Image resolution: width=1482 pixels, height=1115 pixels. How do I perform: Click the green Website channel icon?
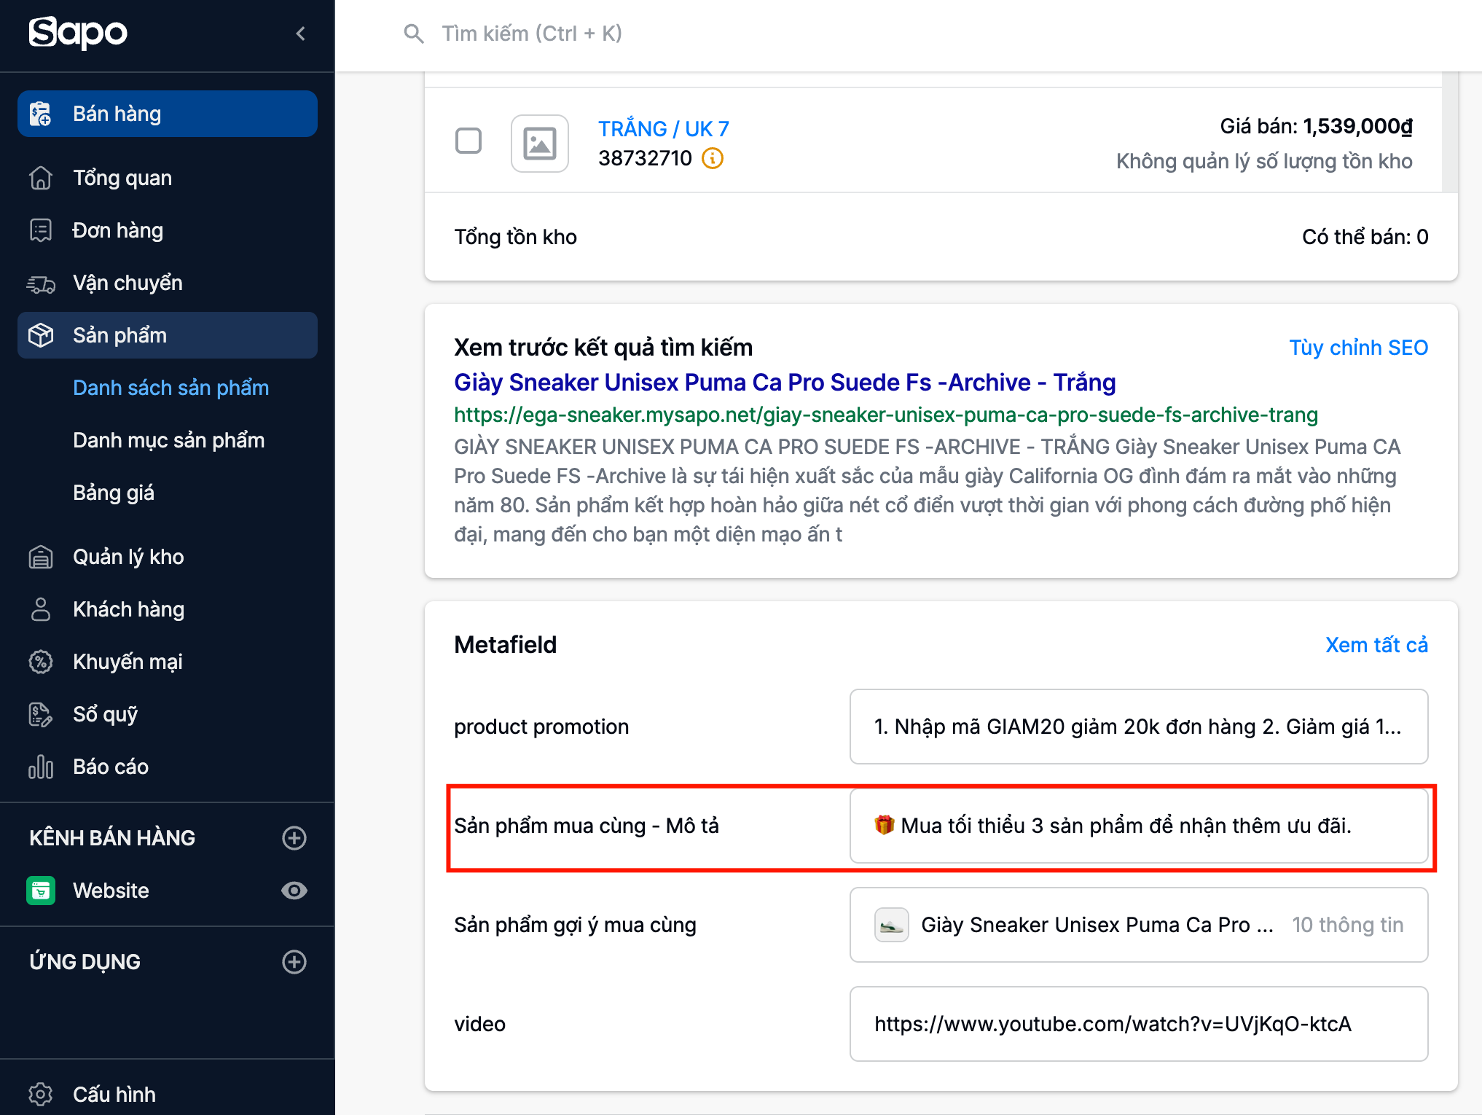pos(41,891)
